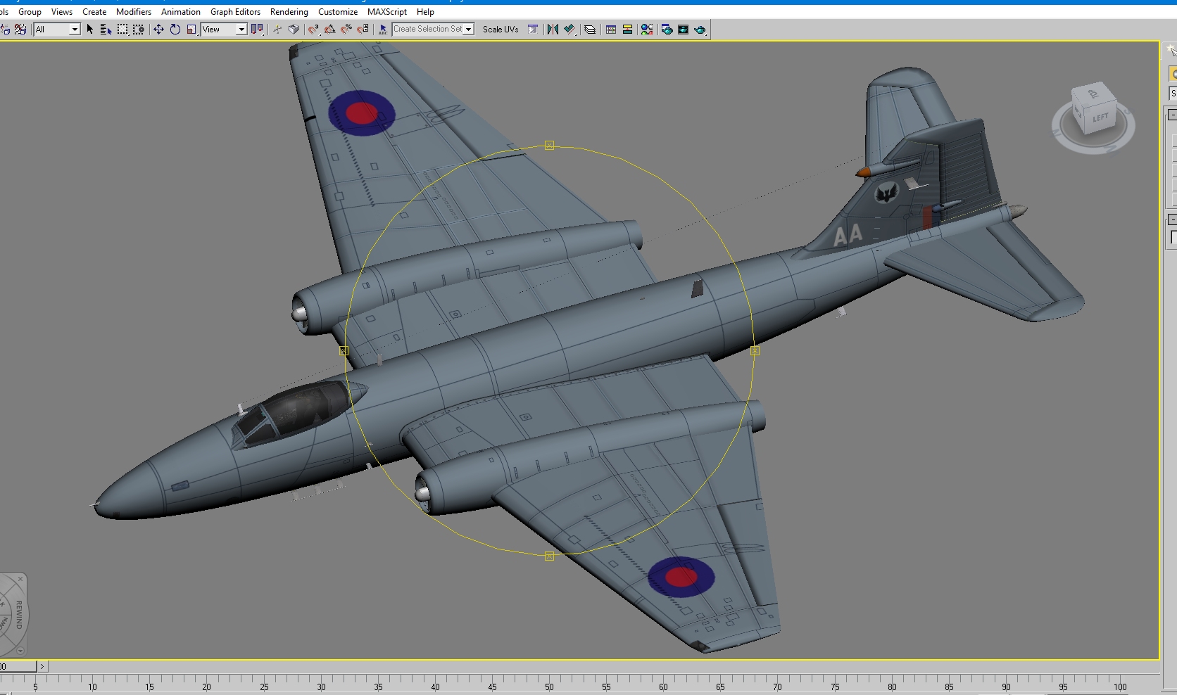Open the All selection filter dropdown

57,30
